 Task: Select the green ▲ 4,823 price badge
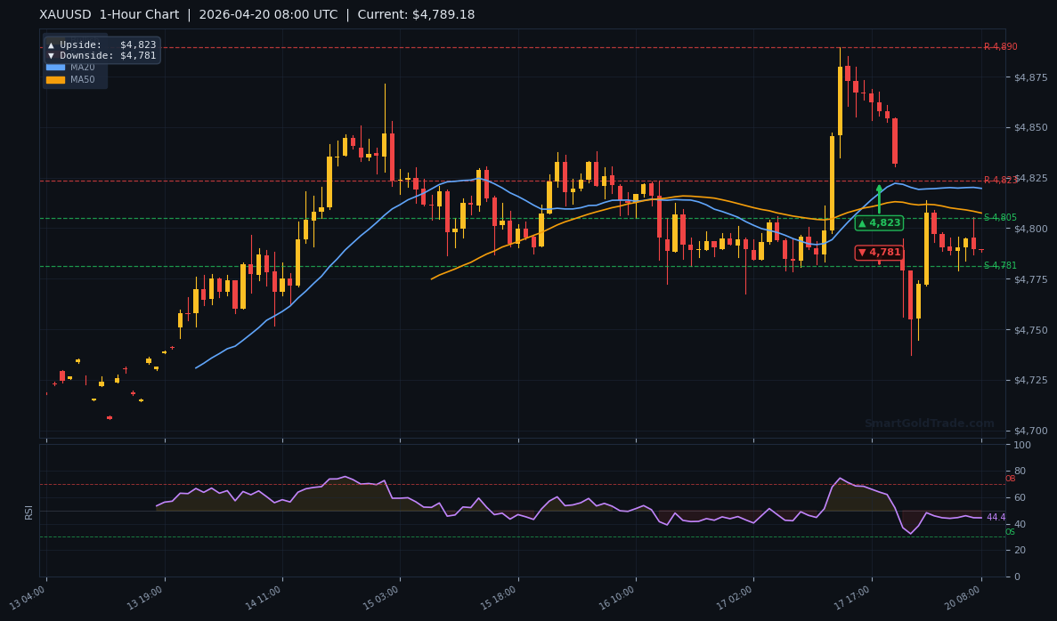(879, 223)
